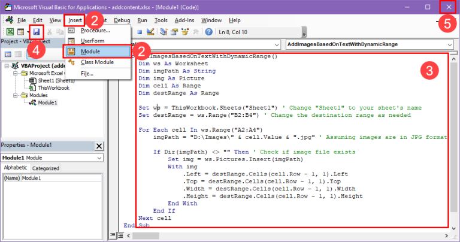Click the vertical scrollbar down arrow in code window
The width and height of the screenshot is (460, 242).
point(453,228)
